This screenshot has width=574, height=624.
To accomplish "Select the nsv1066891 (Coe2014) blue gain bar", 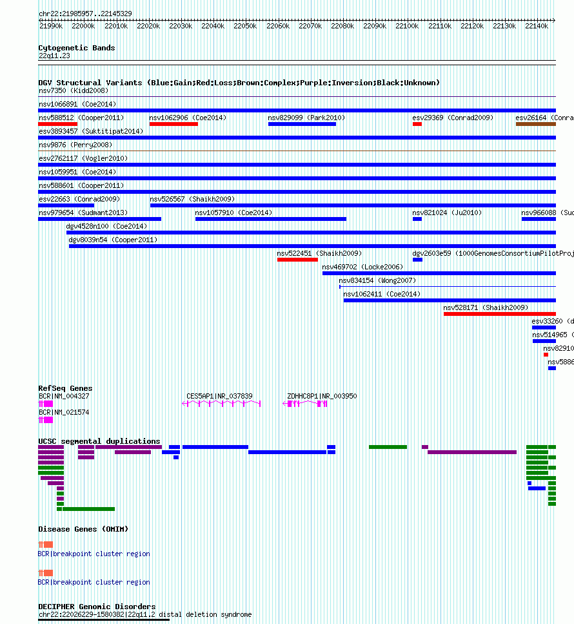I will coord(297,110).
